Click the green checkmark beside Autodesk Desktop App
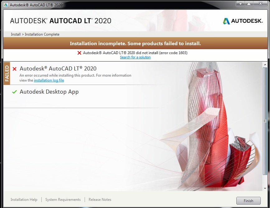Viewport: 270px width, 208px height. click(x=14, y=92)
